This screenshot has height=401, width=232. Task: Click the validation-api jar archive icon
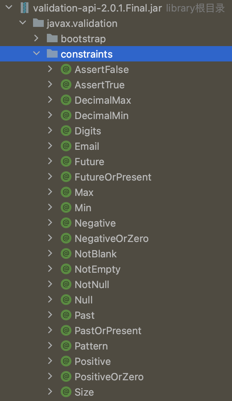coord(25,8)
